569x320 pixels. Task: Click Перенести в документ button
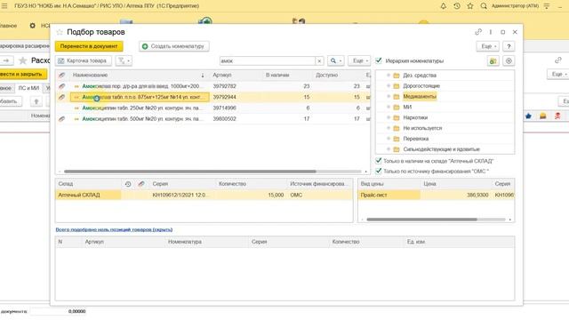coord(89,46)
